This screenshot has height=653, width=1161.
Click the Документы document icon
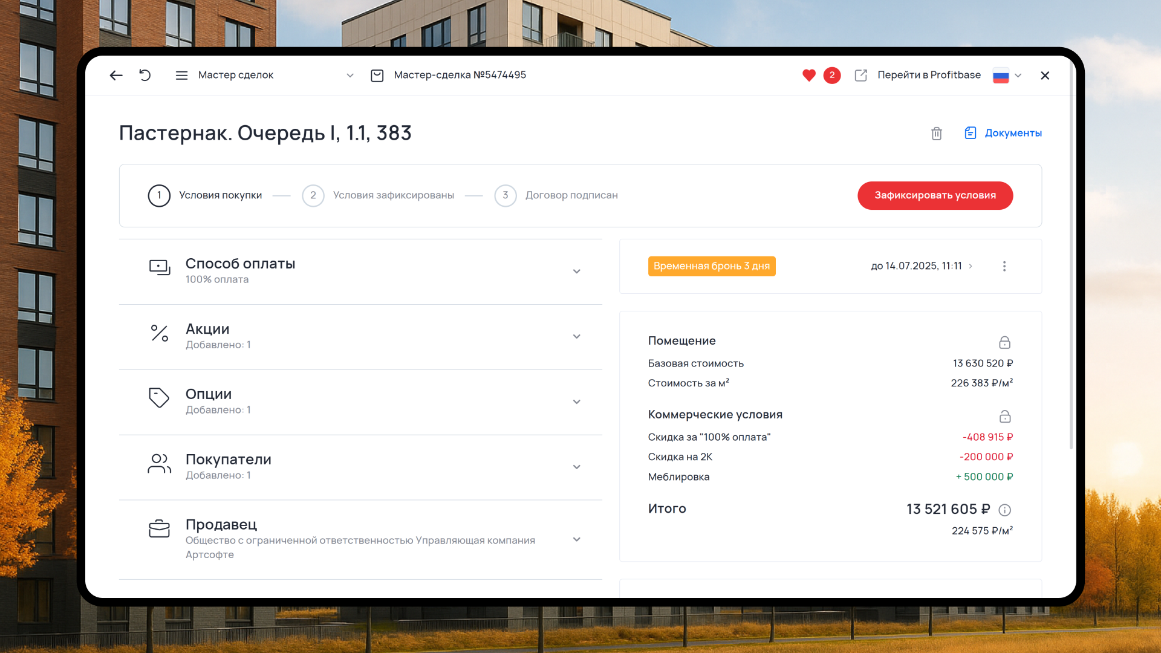pos(971,133)
